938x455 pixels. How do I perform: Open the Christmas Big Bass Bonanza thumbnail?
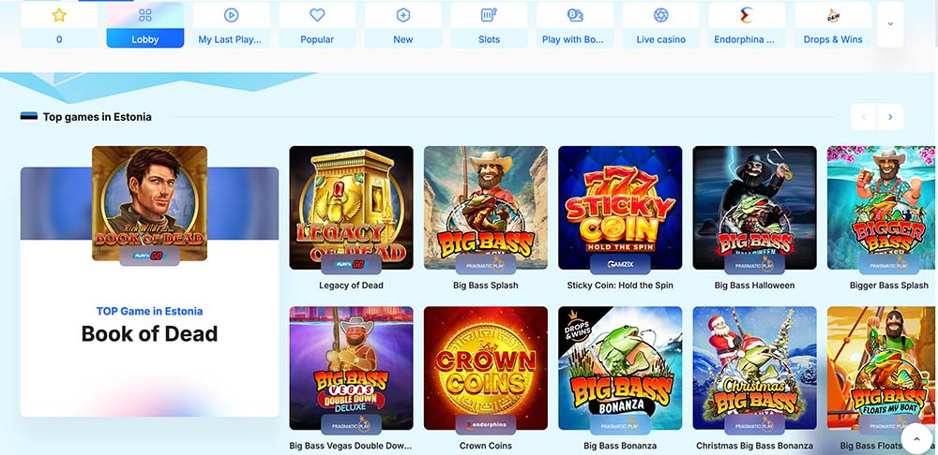point(754,369)
